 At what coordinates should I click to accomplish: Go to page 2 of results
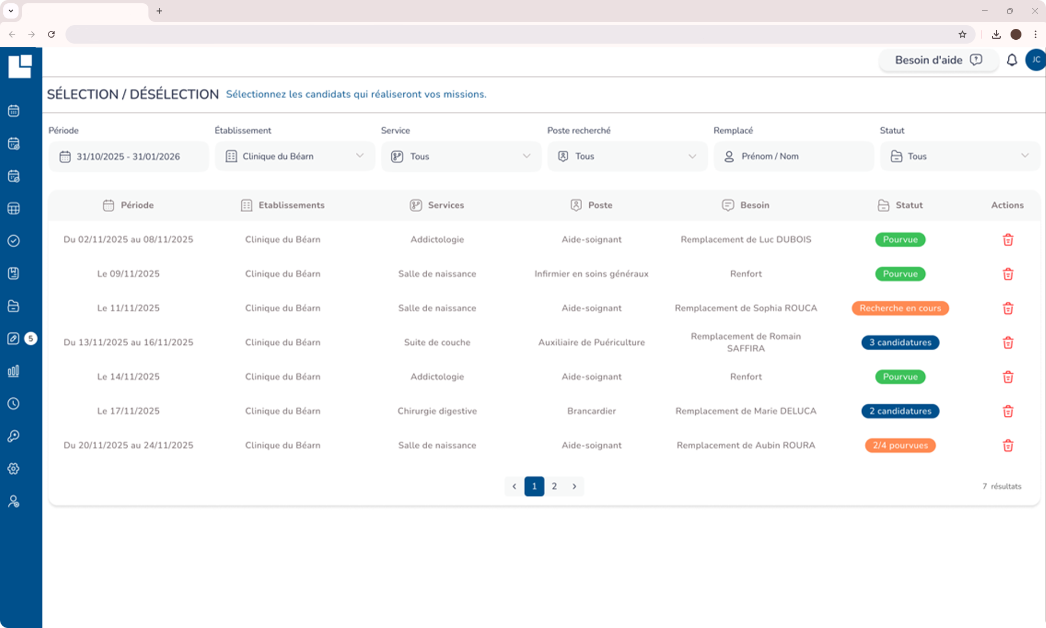tap(554, 486)
